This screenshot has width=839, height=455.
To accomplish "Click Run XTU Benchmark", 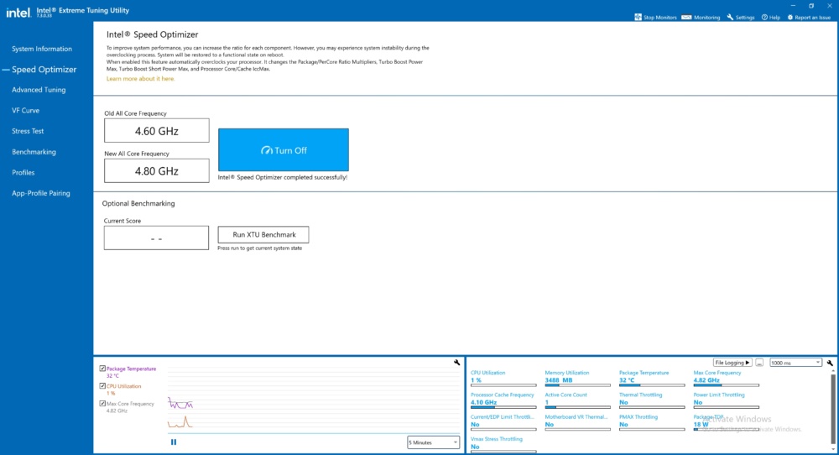I will [x=263, y=234].
